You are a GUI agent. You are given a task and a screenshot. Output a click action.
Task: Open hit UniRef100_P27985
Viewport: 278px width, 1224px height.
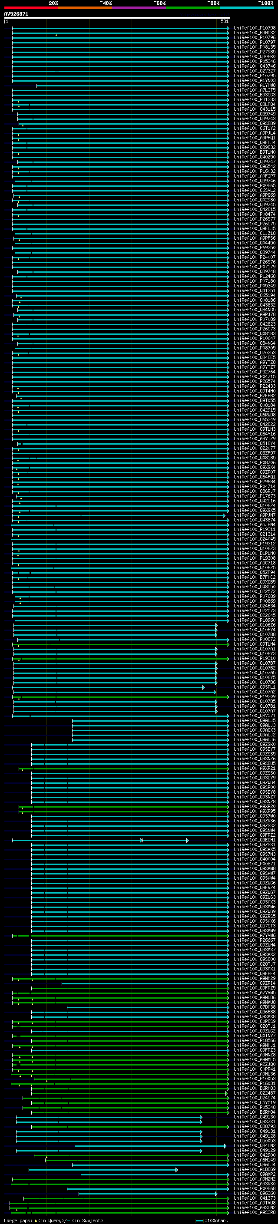coord(255,52)
